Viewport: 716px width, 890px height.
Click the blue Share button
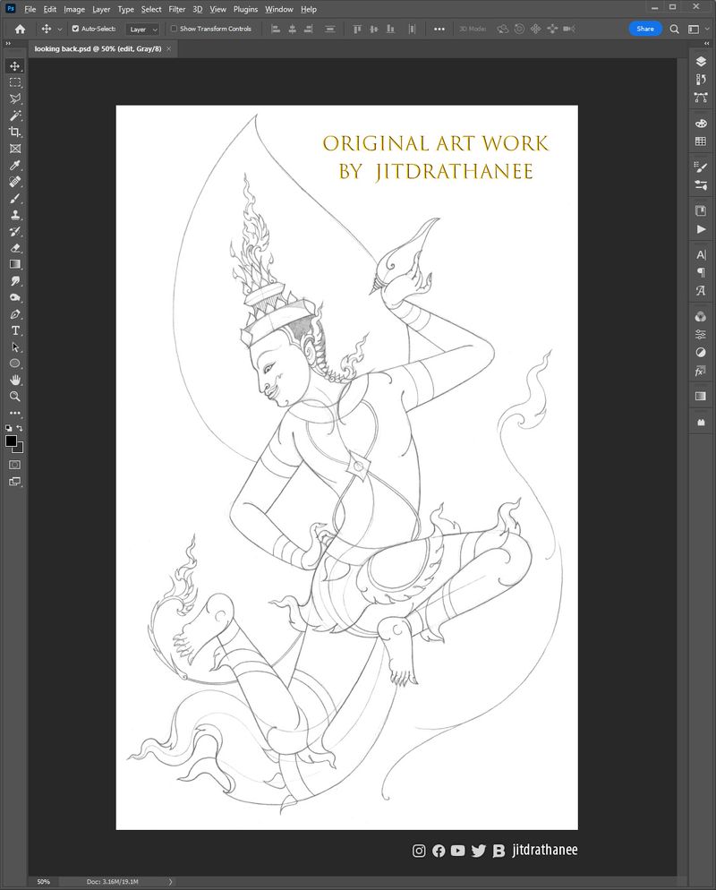pyautogui.click(x=645, y=29)
